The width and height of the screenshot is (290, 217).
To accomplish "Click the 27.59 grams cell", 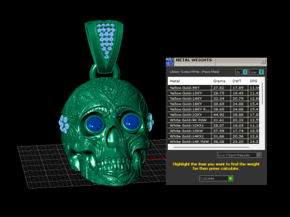I will pyautogui.click(x=221, y=131).
